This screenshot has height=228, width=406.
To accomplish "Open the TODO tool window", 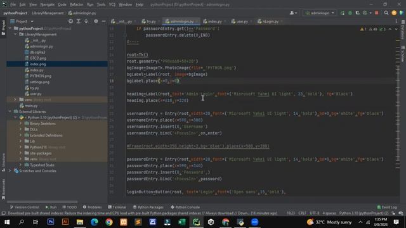I will [70, 207].
